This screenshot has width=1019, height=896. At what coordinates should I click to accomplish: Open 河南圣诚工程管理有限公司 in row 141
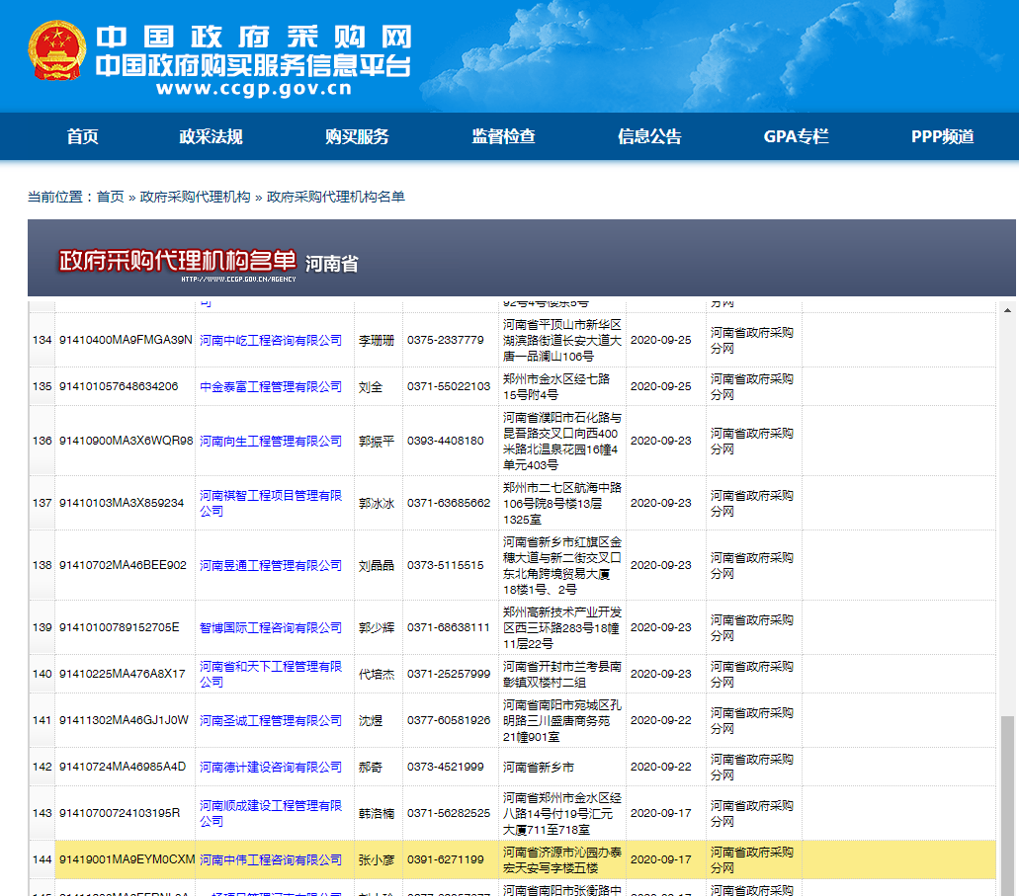point(271,721)
